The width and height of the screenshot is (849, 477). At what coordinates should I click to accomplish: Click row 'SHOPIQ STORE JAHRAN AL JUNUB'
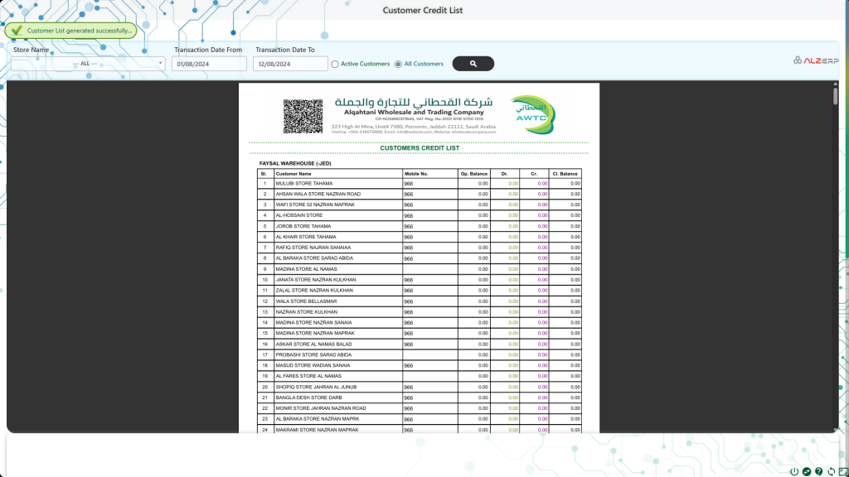point(420,388)
